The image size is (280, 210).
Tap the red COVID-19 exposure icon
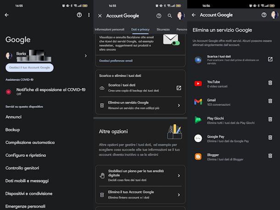[8, 92]
